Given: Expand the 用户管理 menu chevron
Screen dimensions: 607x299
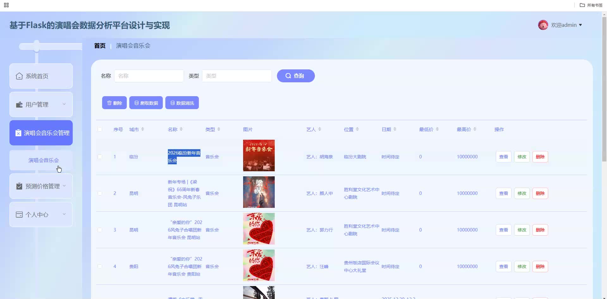Looking at the screenshot, I should coord(64,104).
